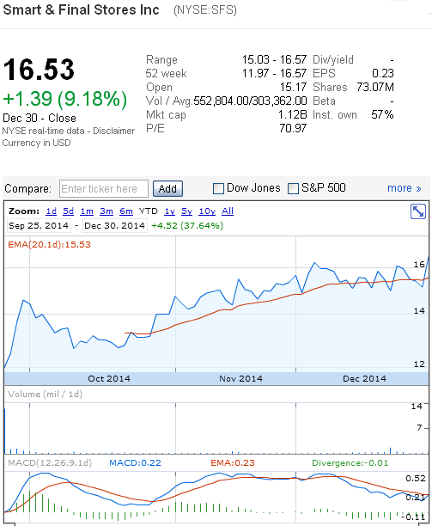This screenshot has height=526, width=432.
Task: Click the Shares value 73.07M
Action: [375, 87]
